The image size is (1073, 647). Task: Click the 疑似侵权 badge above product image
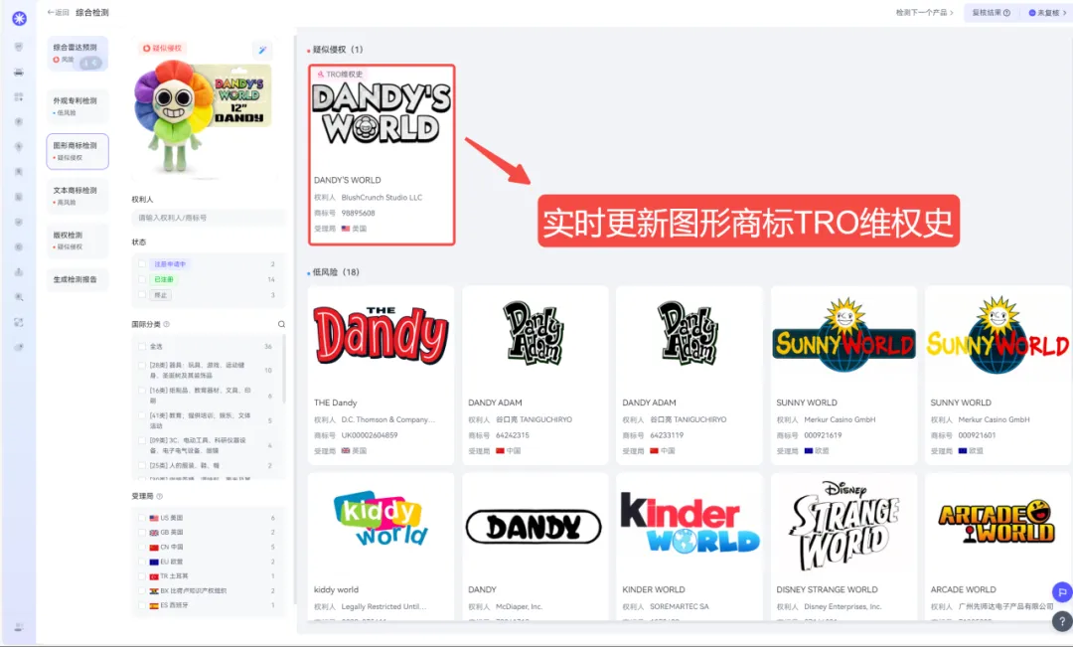[x=162, y=48]
